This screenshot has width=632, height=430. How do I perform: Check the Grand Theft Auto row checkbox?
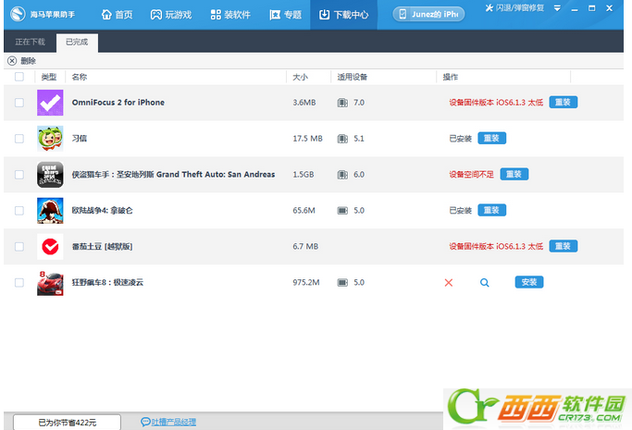point(19,175)
